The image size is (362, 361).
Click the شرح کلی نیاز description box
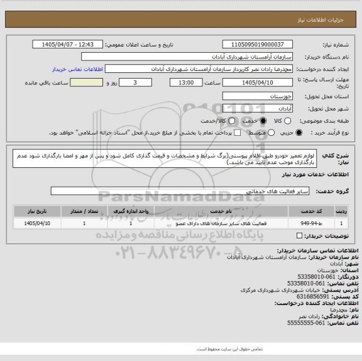click(165, 158)
